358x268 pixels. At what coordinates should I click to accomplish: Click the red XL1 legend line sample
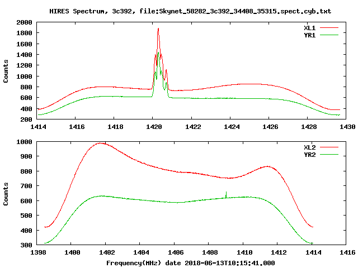[x=329, y=28]
